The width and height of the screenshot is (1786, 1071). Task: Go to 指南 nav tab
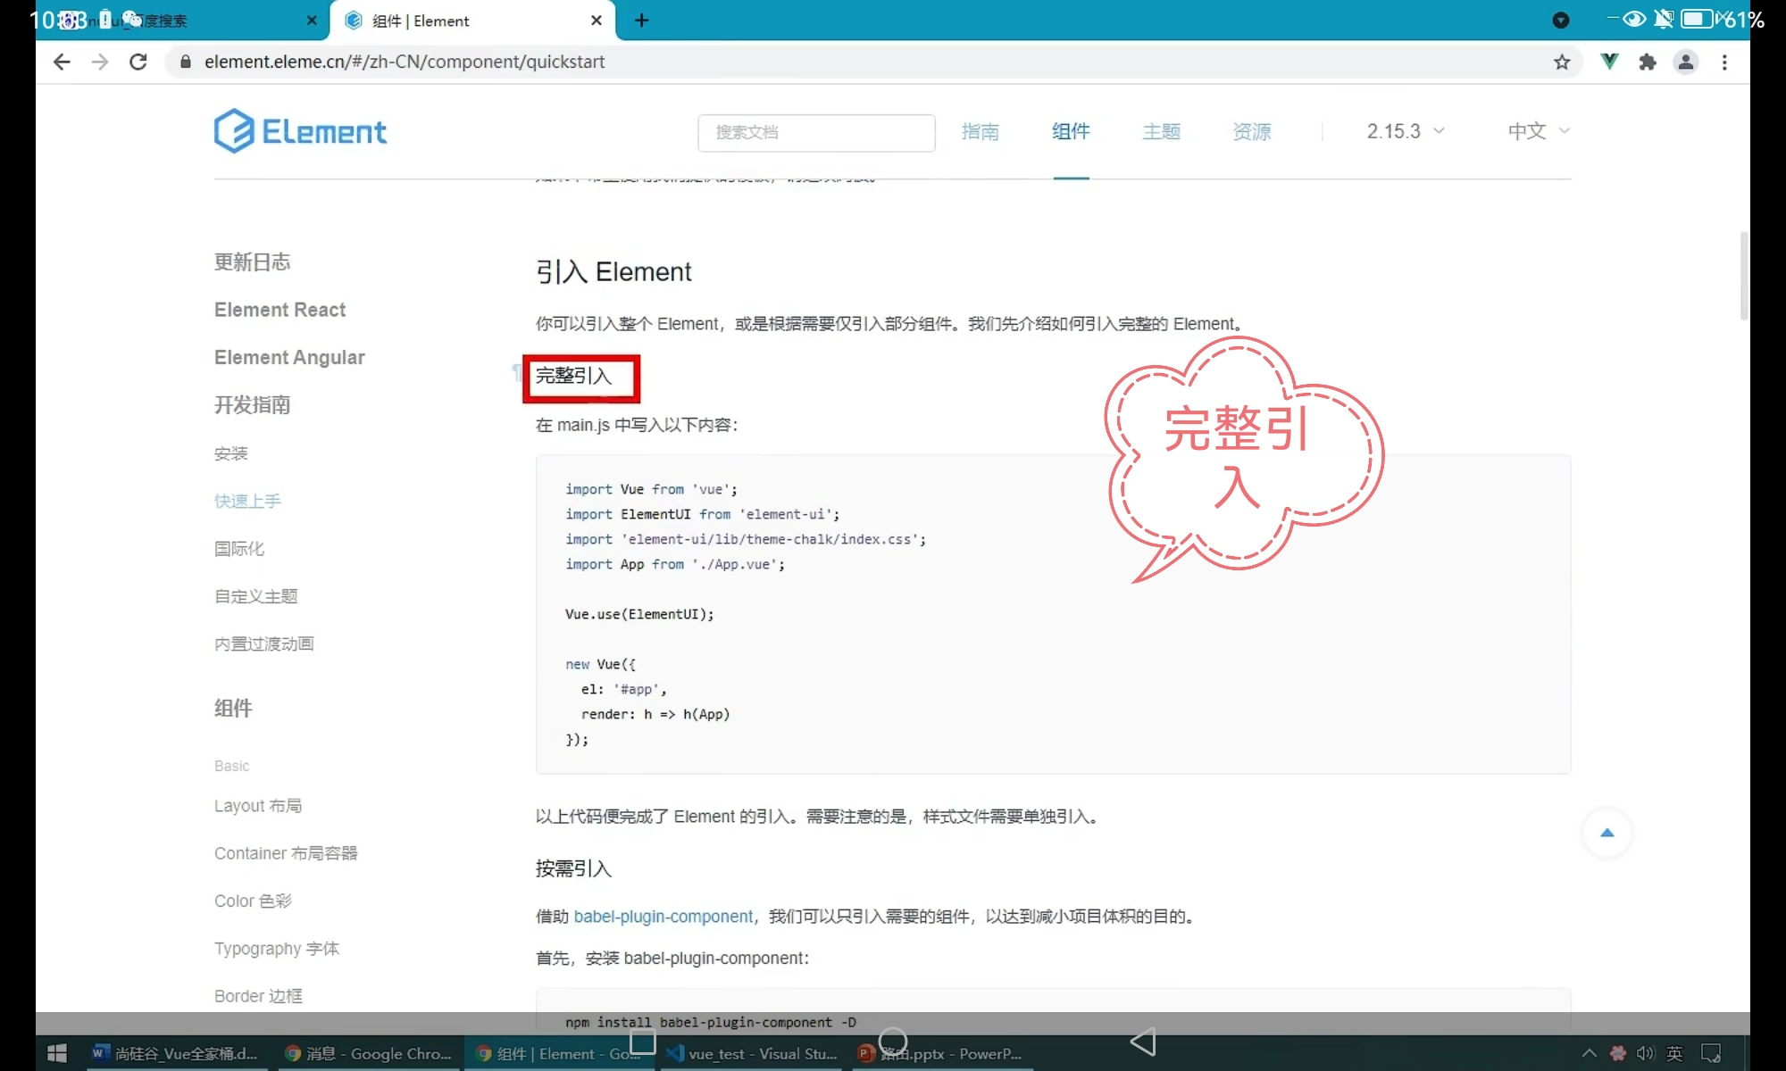coord(980,131)
